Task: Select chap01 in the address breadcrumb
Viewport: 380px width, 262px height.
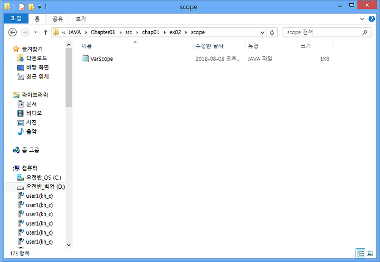Action: tap(151, 32)
